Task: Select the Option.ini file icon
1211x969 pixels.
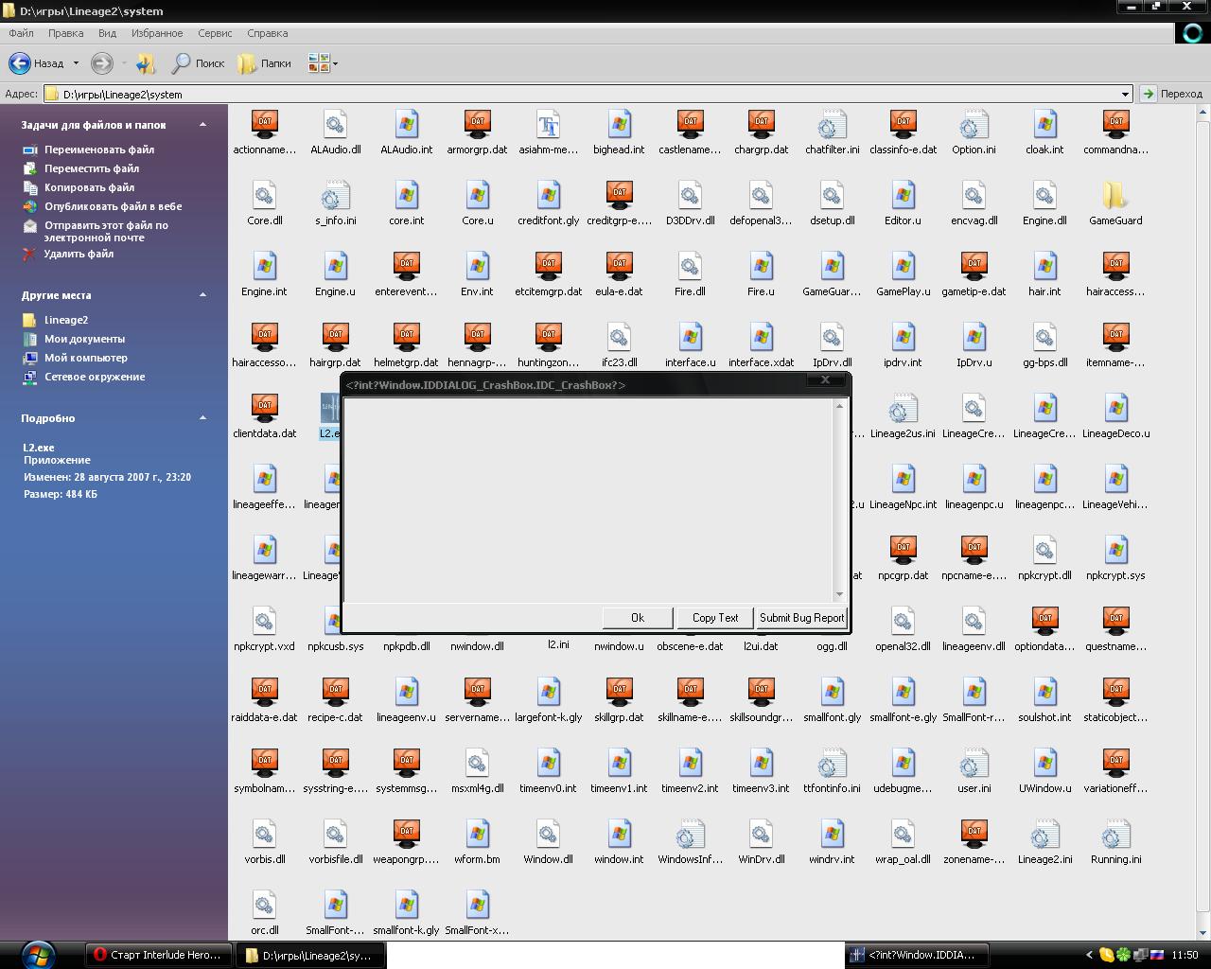Action: click(974, 124)
